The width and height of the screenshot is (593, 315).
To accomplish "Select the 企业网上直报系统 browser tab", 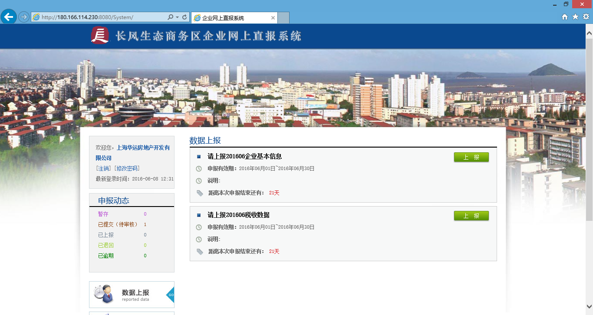I will pos(230,18).
